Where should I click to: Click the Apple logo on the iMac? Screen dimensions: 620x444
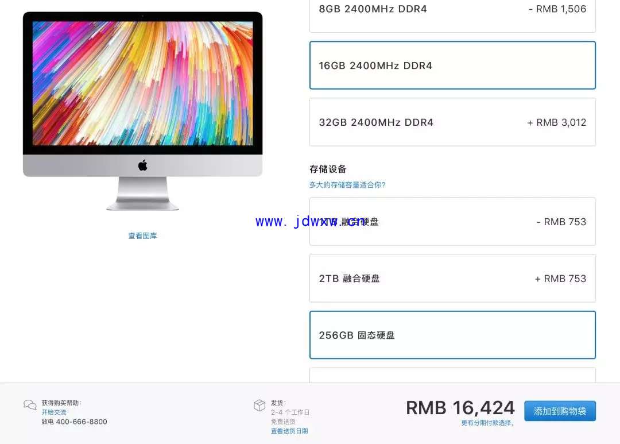(143, 165)
